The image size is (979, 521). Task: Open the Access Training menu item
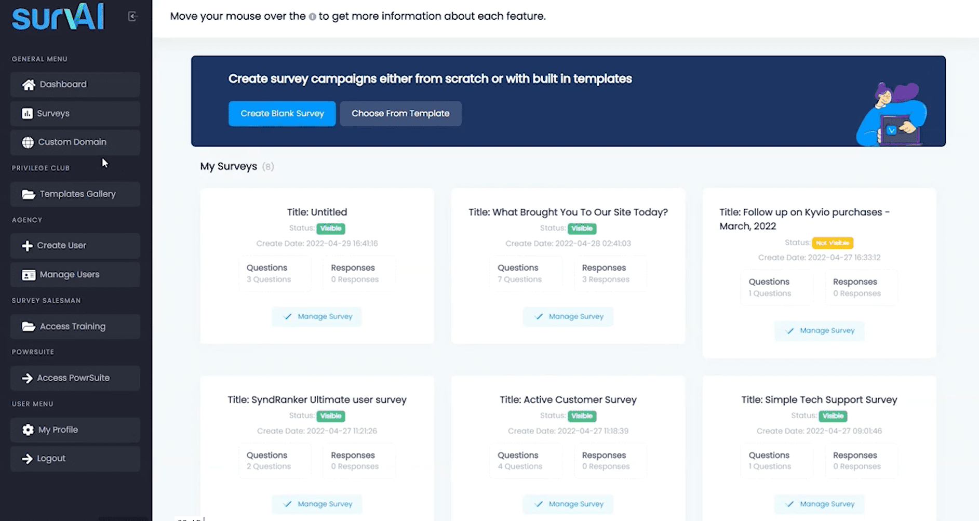(75, 327)
